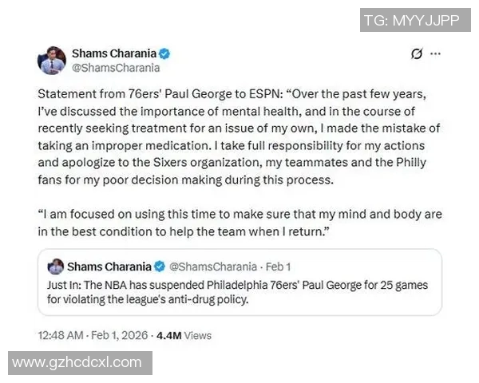Screen dimensions: 479x383
Task: Click the Paul George statement's first paragraph
Action: click(239, 136)
